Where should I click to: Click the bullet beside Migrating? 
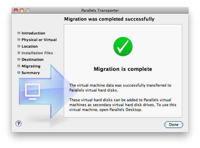19,66
